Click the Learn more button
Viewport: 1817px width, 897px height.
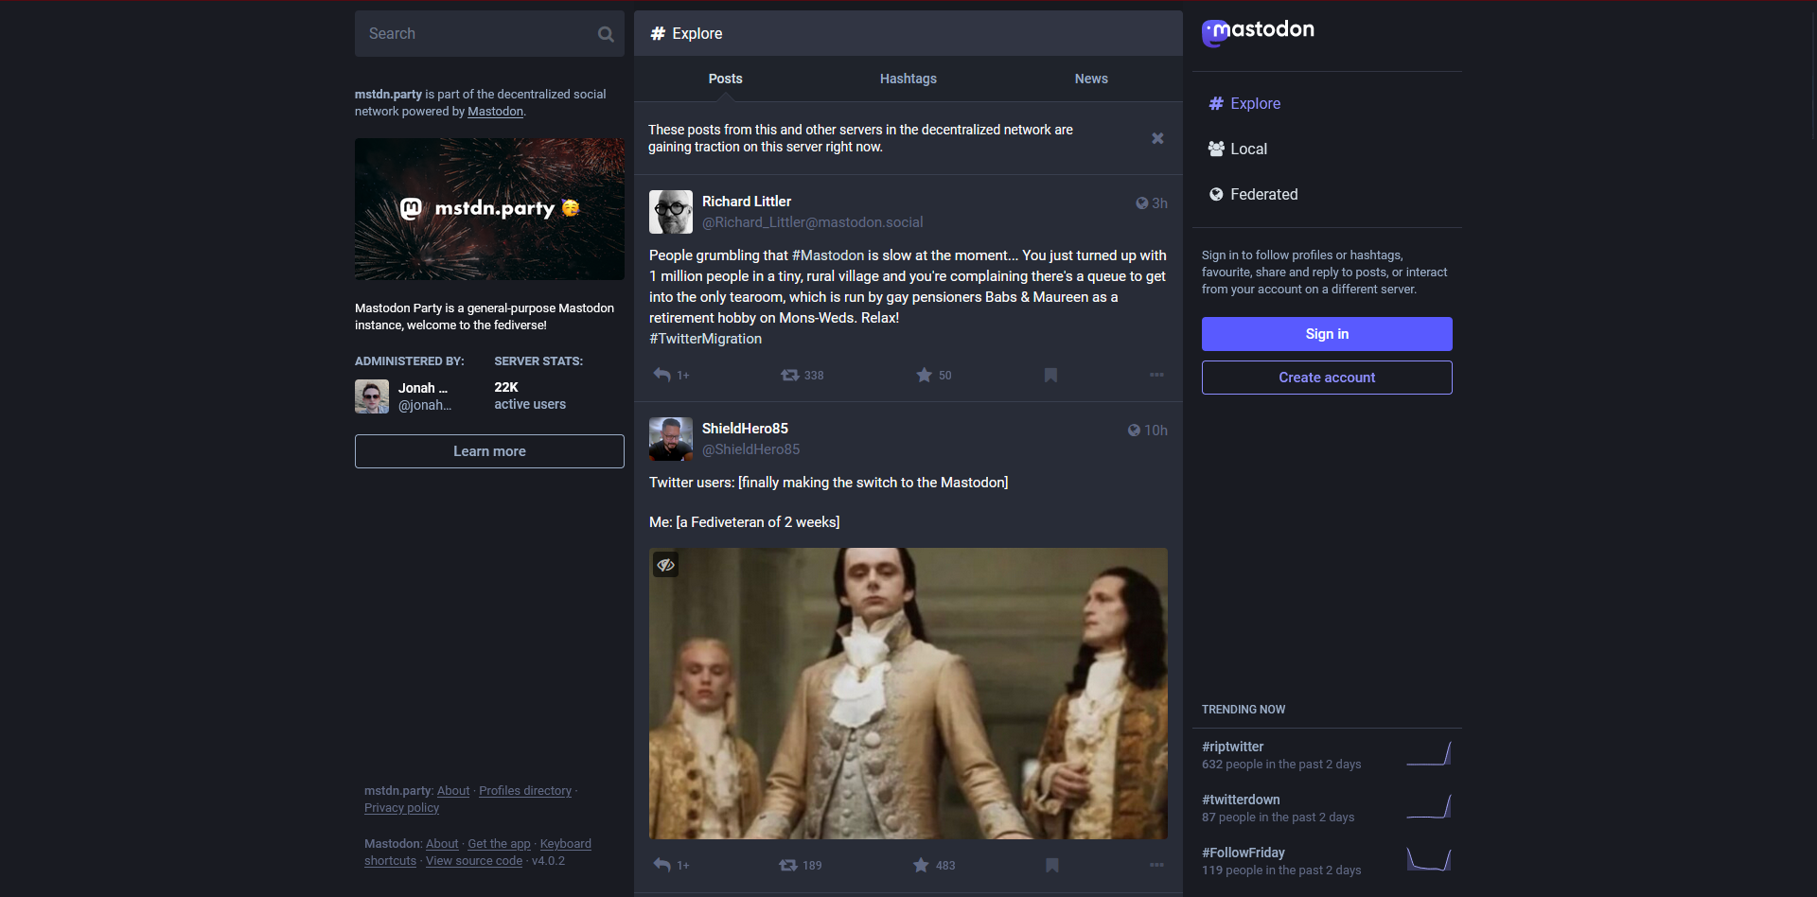[489, 451]
